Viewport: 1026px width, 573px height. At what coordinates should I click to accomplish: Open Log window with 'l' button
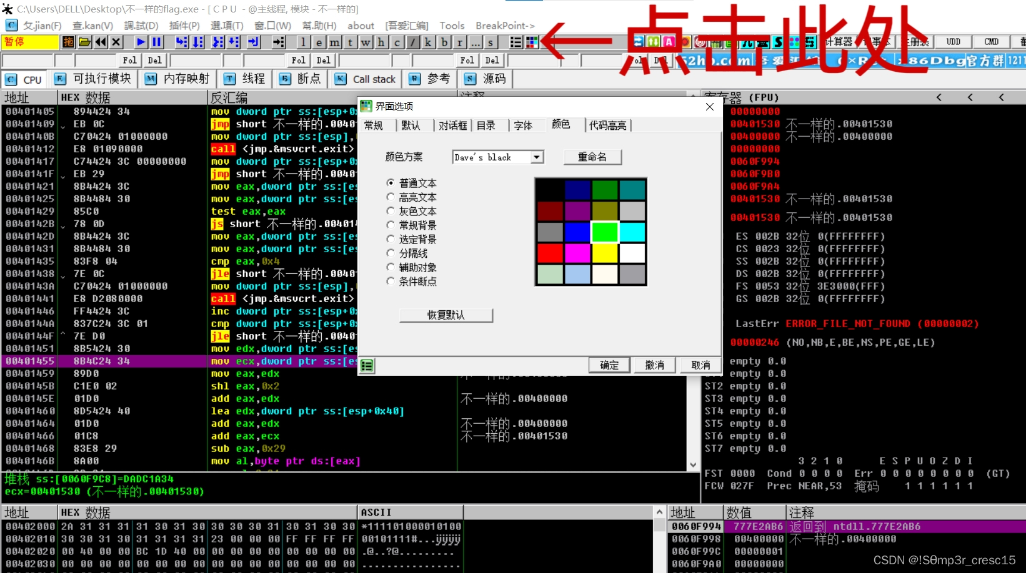click(x=303, y=42)
